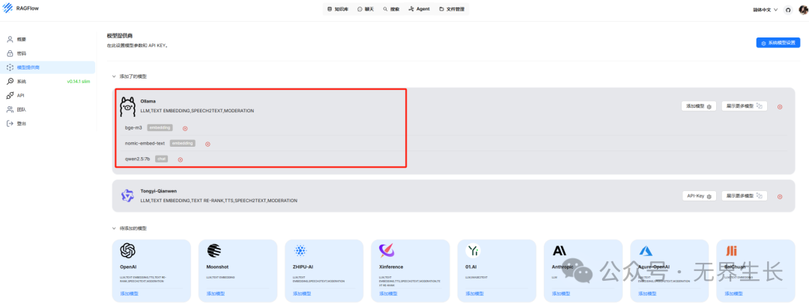Select 概要 in the sidebar
809x304 pixels.
pos(47,39)
